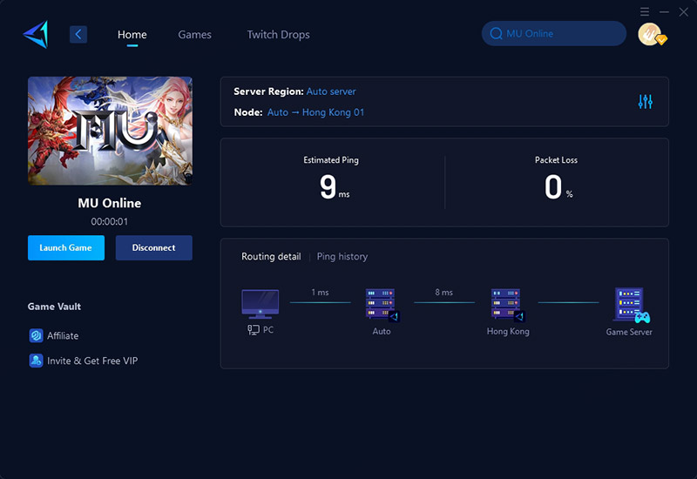Viewport: 697px width, 479px height.
Task: Minimize the window
Action: pos(664,12)
